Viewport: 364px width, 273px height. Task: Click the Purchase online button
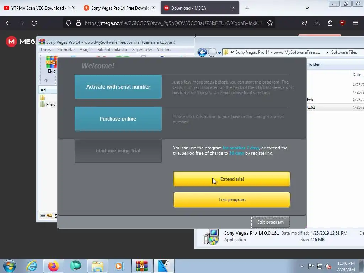point(118,119)
